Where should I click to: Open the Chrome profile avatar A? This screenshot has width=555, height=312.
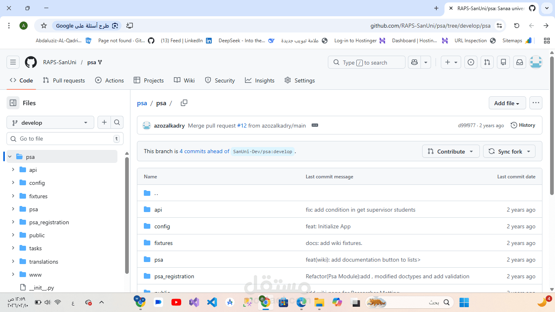pos(24,26)
